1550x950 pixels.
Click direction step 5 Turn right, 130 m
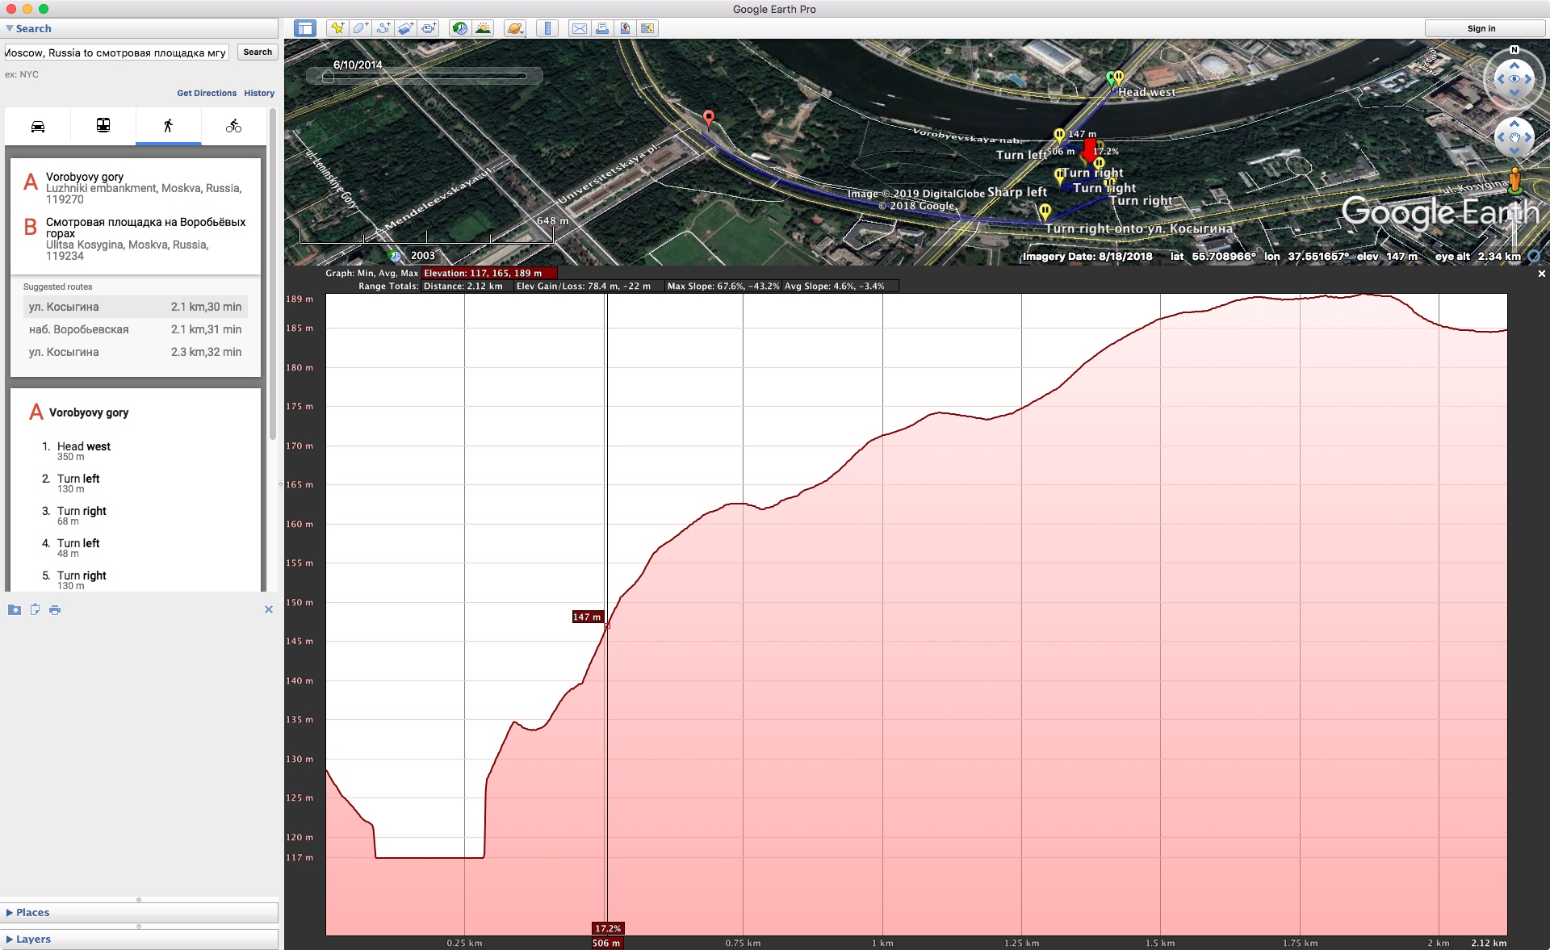[x=82, y=580]
